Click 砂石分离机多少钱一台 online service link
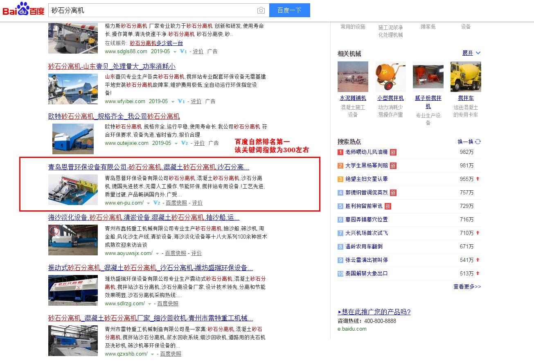Viewport: 534px width, 363px height. [156, 43]
